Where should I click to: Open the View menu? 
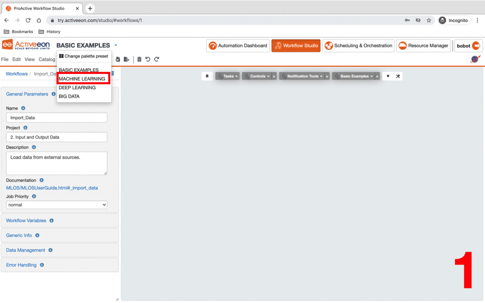tap(30, 59)
